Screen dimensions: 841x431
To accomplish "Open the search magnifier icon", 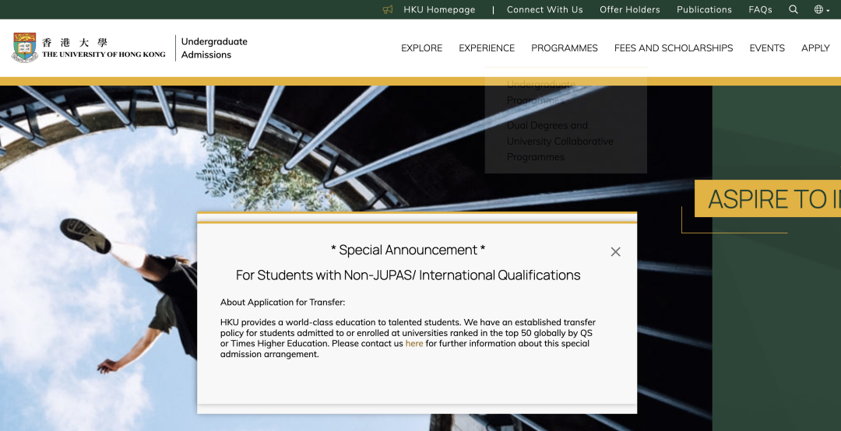I will click(x=793, y=9).
